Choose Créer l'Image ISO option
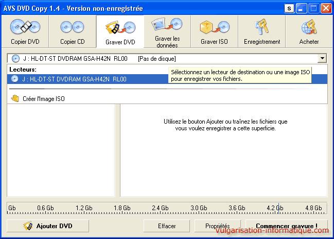This screenshot has height=239, width=334. (167, 98)
